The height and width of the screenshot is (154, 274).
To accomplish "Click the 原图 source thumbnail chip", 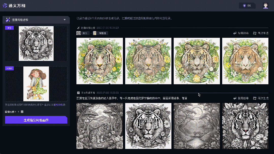I will click(83, 33).
